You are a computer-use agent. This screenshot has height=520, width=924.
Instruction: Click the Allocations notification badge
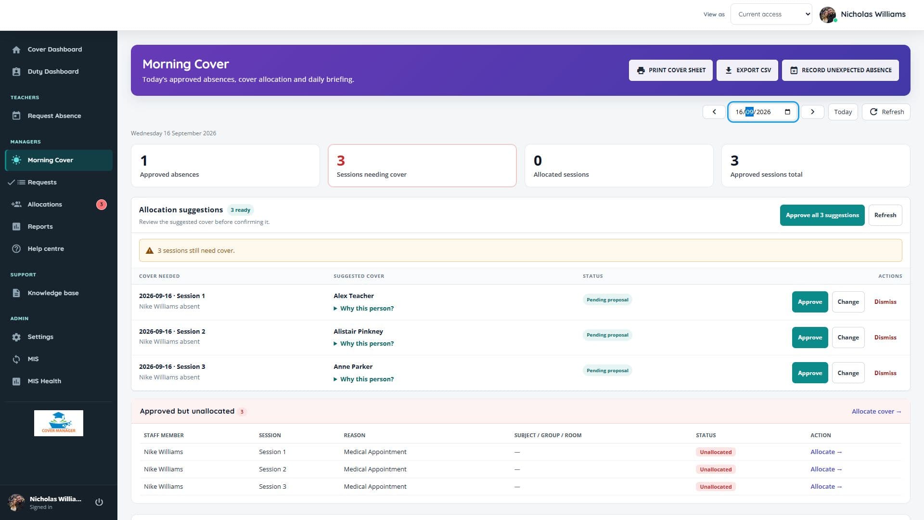click(x=101, y=204)
